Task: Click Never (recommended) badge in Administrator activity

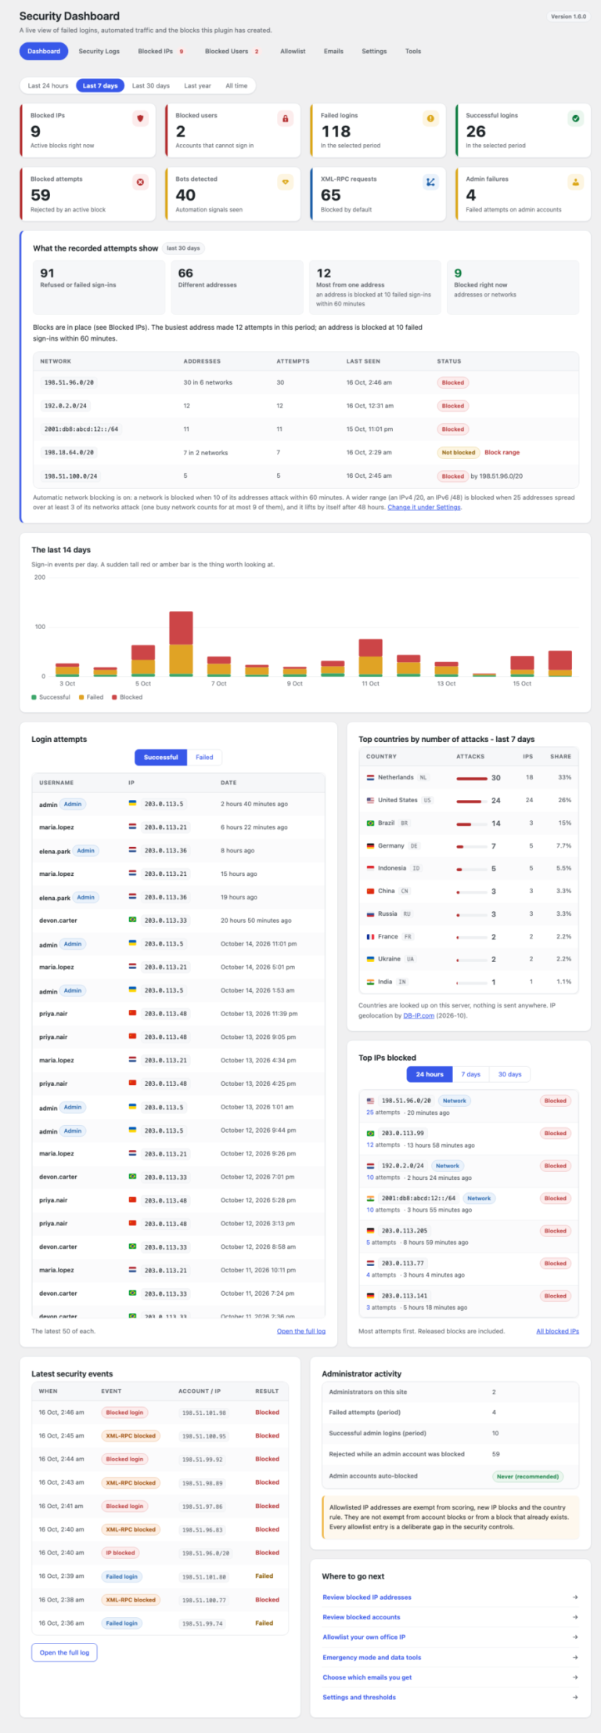Action: (528, 1476)
